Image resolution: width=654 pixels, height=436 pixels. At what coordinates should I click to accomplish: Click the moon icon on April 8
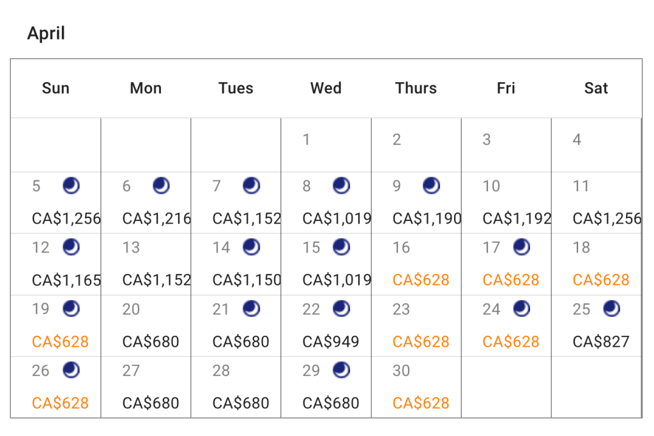pos(342,185)
